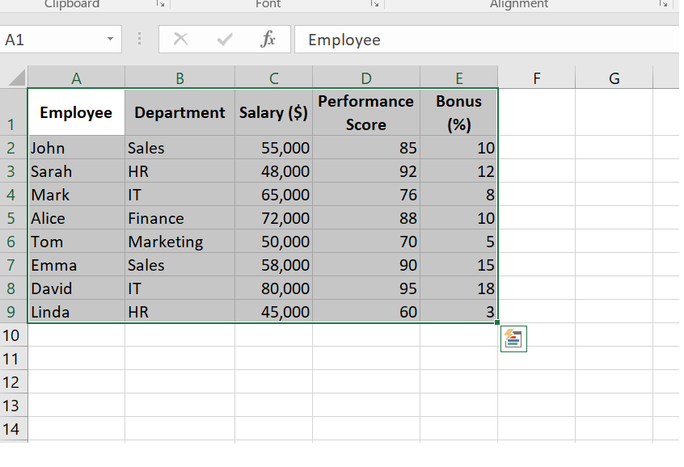Image resolution: width=684 pixels, height=467 pixels.
Task: Click the formula bar containing Employee
Action: pos(485,40)
